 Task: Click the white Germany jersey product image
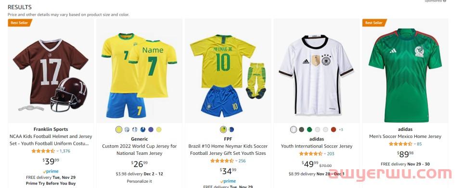tap(316, 75)
